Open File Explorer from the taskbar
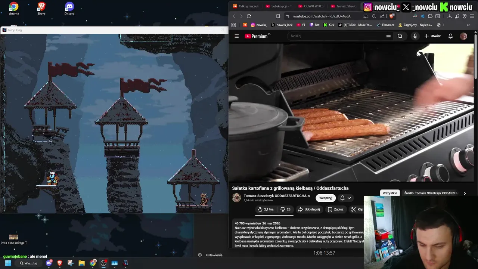 [x=82, y=263]
